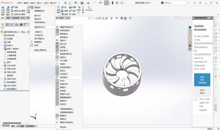Switch to the 3D 视图 bottom tab
This screenshot has height=130, width=220.
click(20, 126)
